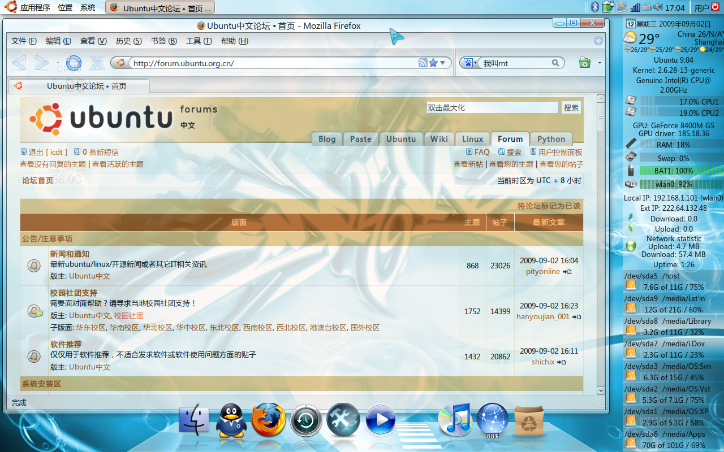Switch to the Wiki site tab
The width and height of the screenshot is (724, 452).
coord(439,139)
